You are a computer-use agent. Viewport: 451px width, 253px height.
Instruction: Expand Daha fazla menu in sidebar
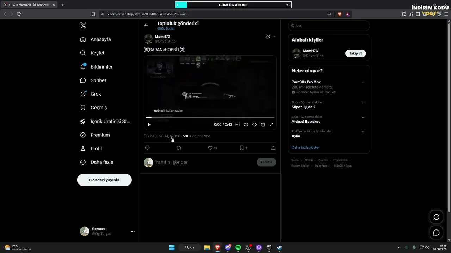pos(97,162)
